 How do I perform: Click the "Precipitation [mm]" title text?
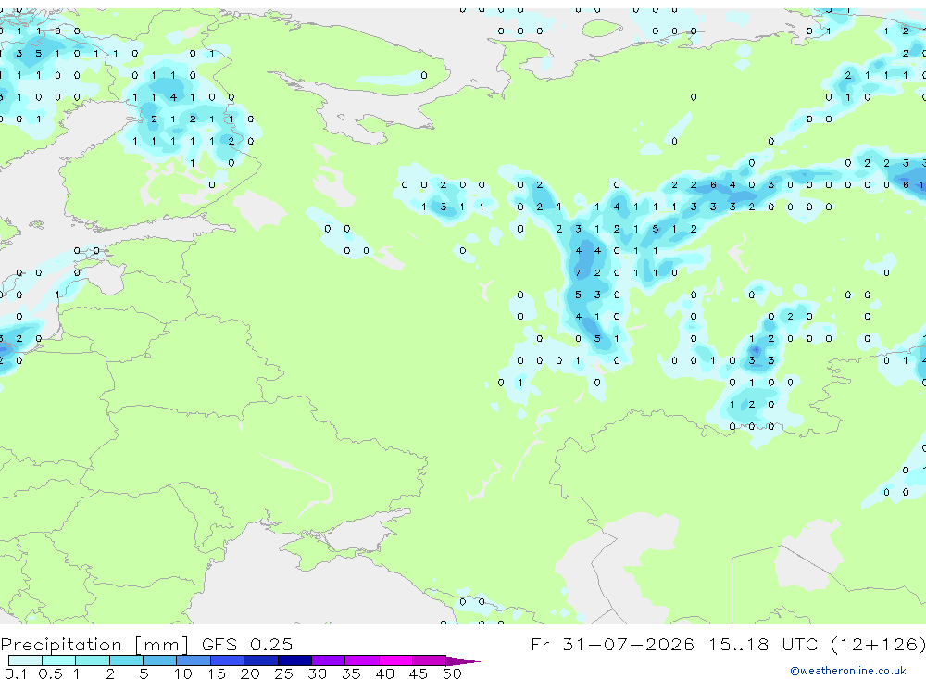click(94, 645)
